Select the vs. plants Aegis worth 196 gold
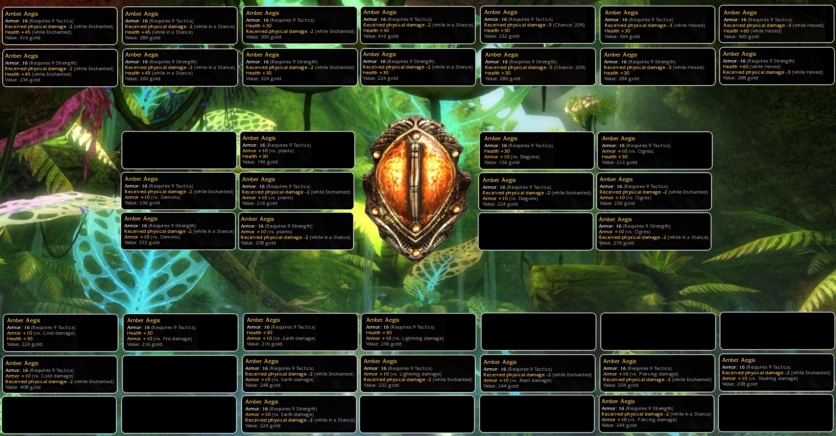The width and height of the screenshot is (836, 436). (297, 150)
